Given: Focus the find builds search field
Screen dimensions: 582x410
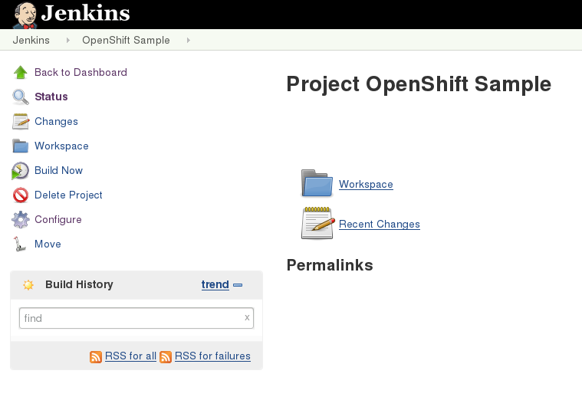Looking at the screenshot, I should tap(136, 318).
